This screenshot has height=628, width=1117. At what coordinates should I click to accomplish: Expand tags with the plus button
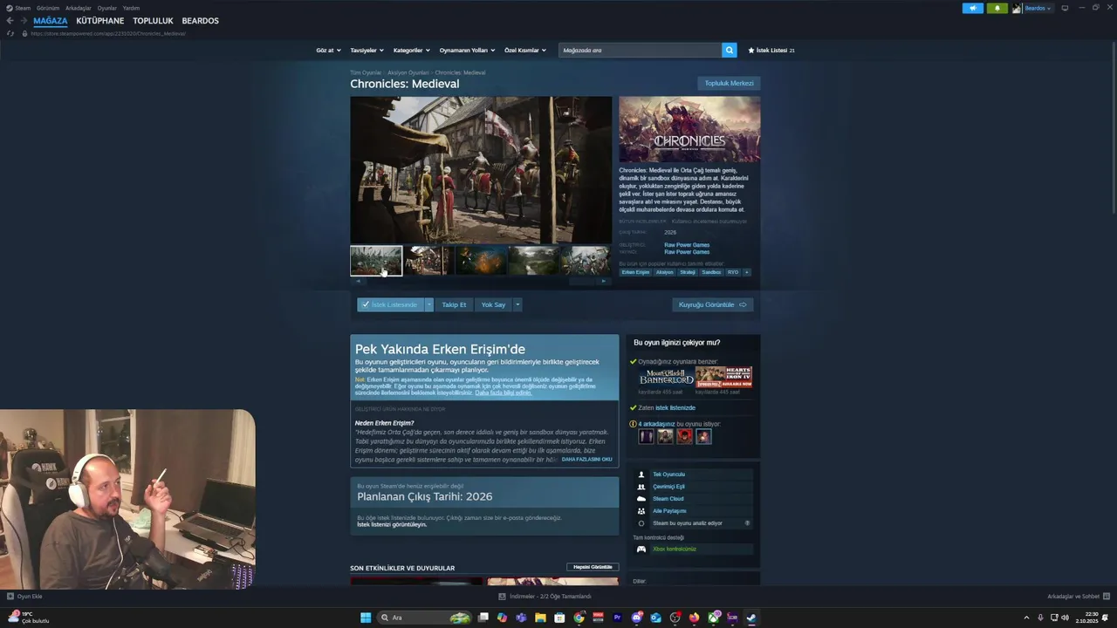746,272
